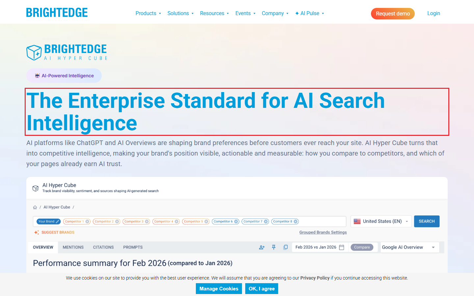474x296 pixels.
Task: Click the grey Compare button
Action: coord(362,247)
